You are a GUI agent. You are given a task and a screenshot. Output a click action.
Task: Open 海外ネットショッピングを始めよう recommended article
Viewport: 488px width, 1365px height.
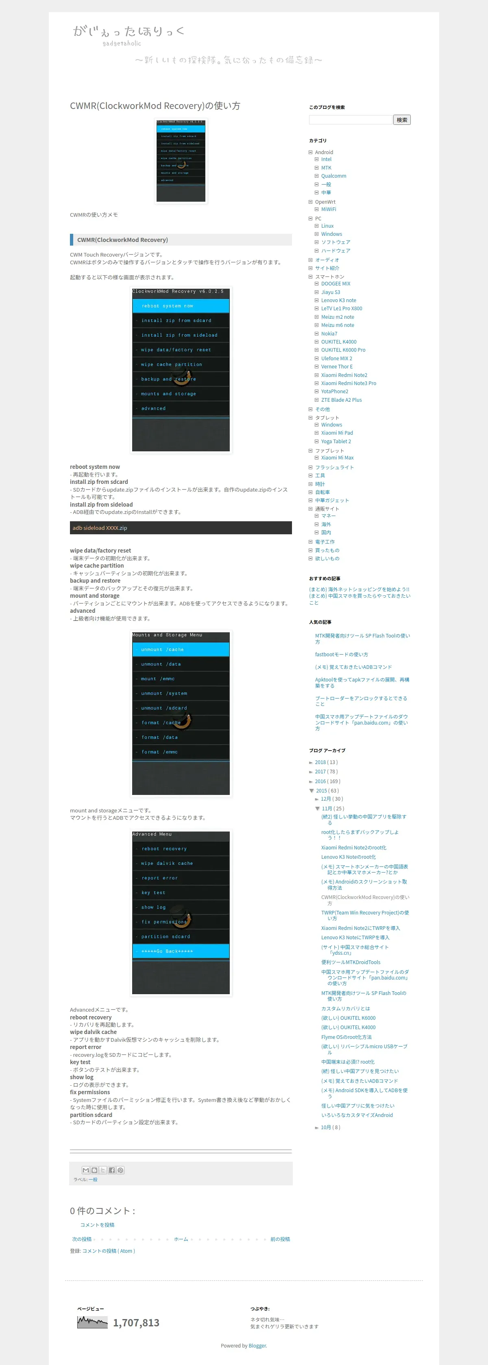[359, 589]
